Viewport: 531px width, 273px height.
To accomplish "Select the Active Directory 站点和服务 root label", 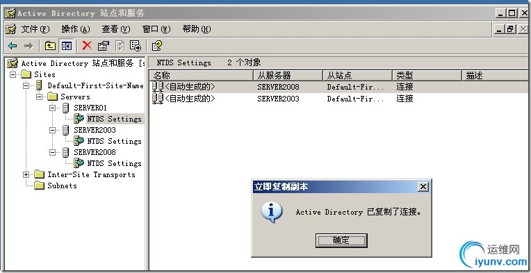I will (83, 63).
